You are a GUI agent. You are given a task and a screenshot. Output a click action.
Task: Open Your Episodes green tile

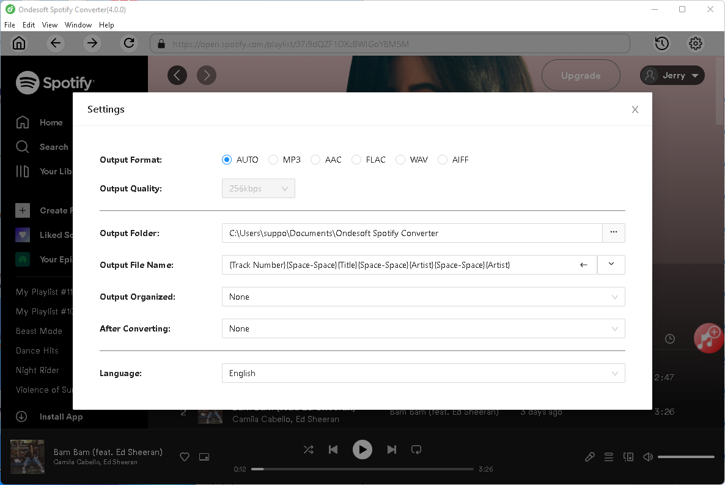tap(22, 259)
